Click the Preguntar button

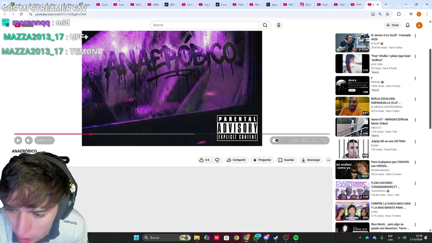tap(262, 160)
